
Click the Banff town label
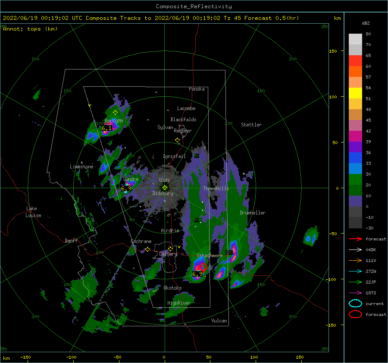(x=71, y=240)
